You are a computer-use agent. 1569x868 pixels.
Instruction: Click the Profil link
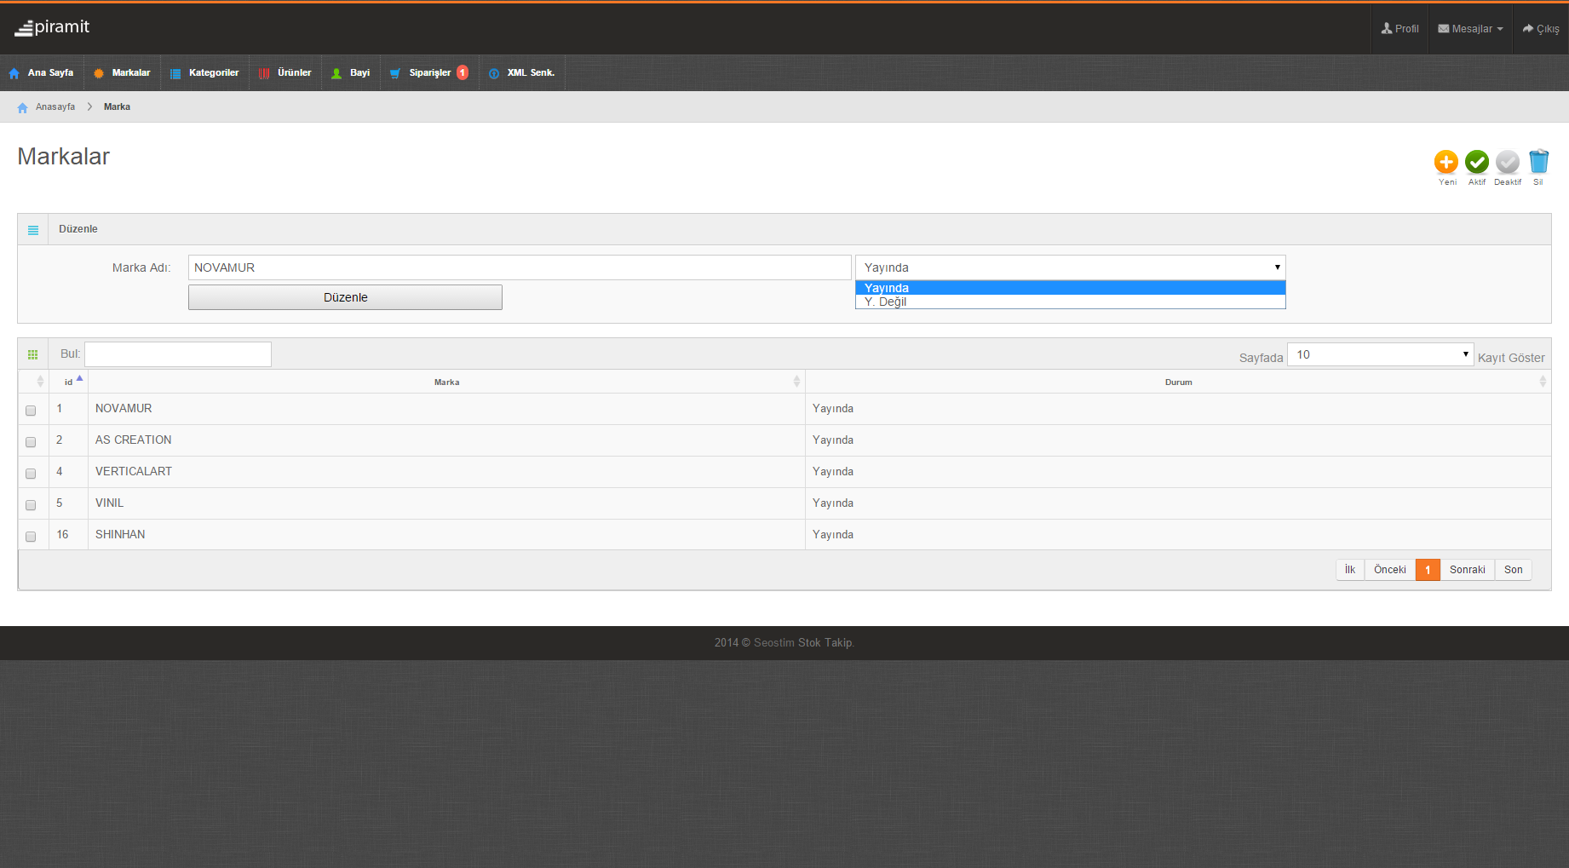(x=1400, y=29)
